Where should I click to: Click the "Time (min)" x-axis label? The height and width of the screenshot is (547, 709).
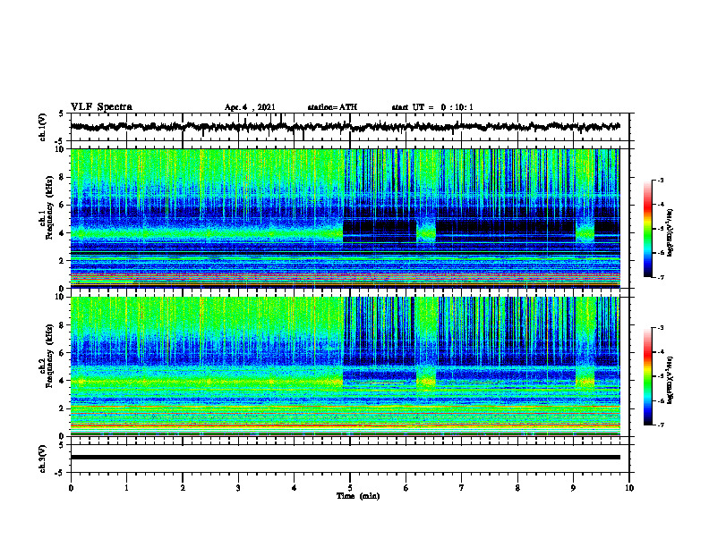click(358, 496)
